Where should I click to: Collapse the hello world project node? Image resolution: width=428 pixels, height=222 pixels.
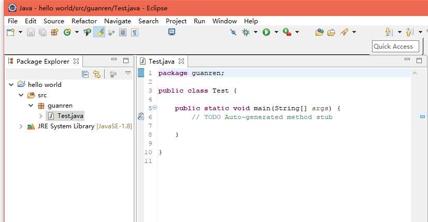pyautogui.click(x=11, y=84)
